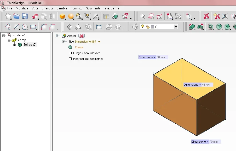Click the select by surface tool icon

151,16
